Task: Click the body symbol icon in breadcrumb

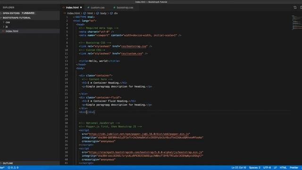Action: click(98, 13)
